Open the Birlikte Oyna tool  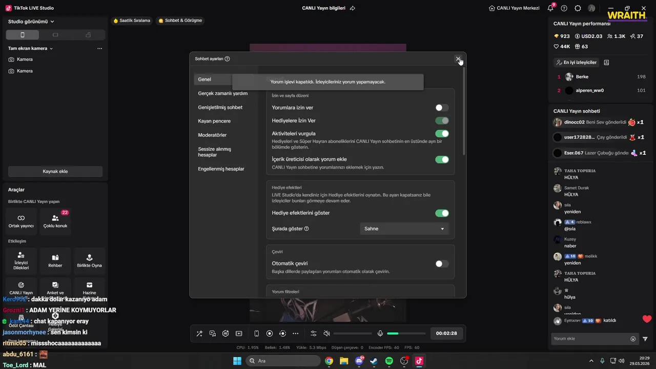pyautogui.click(x=89, y=261)
